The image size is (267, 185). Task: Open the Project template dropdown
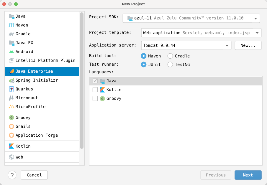pos(201,33)
